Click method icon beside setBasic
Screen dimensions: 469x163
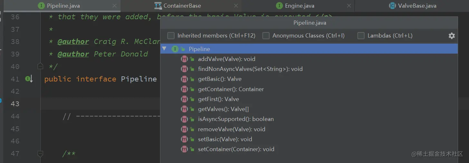click(x=184, y=139)
